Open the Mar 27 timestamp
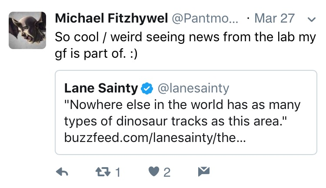The image size is (326, 188). coord(274,19)
